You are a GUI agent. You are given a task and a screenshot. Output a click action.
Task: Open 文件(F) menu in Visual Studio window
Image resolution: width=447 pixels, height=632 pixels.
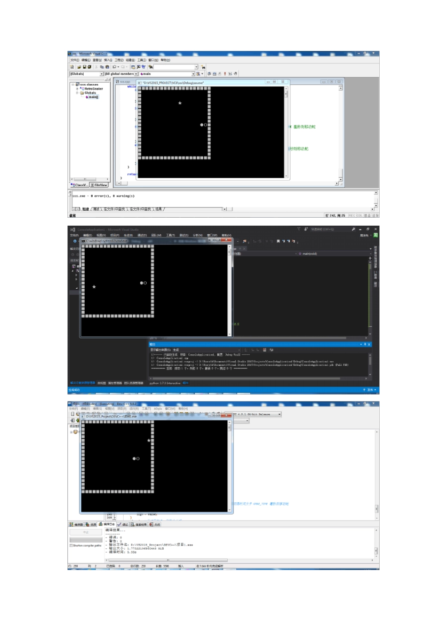[x=74, y=235]
